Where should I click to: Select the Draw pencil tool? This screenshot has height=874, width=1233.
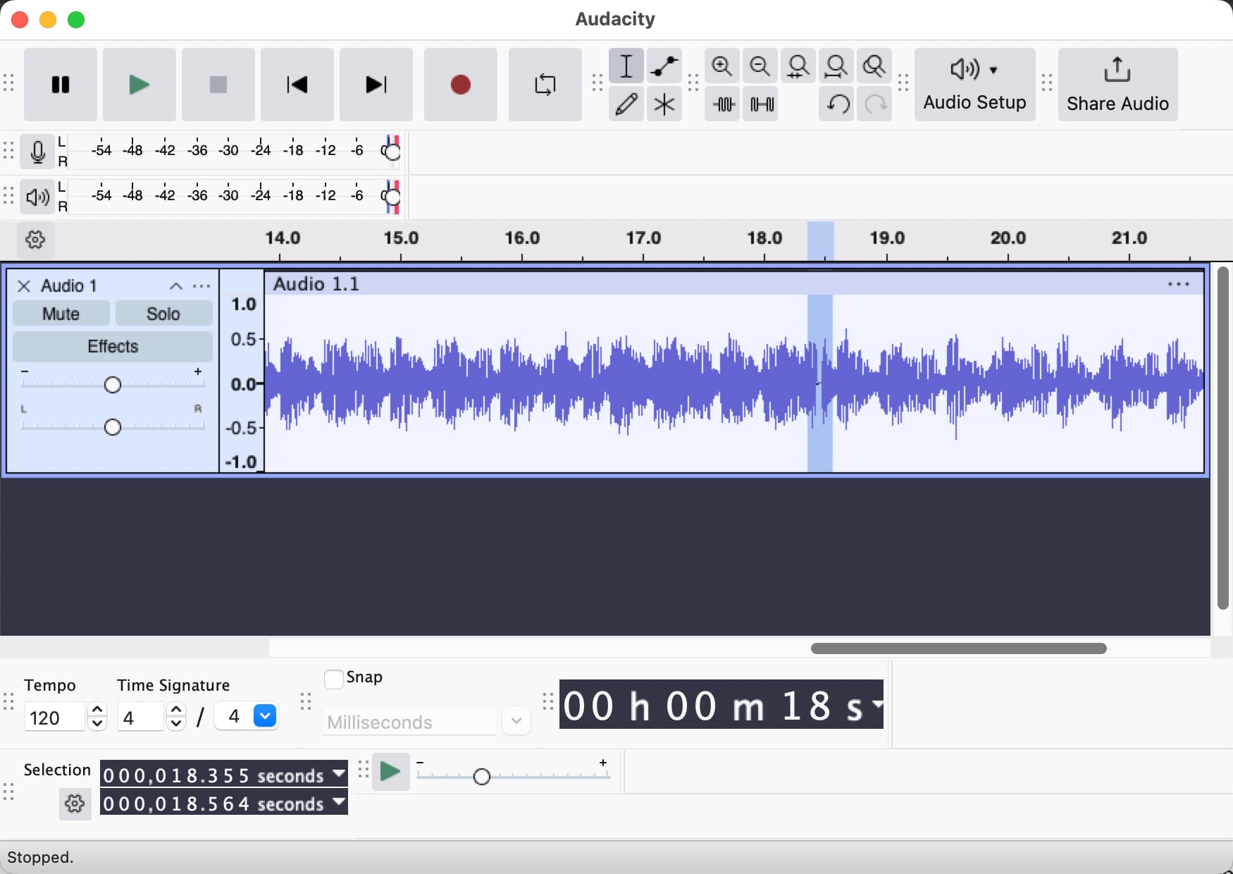pyautogui.click(x=626, y=104)
